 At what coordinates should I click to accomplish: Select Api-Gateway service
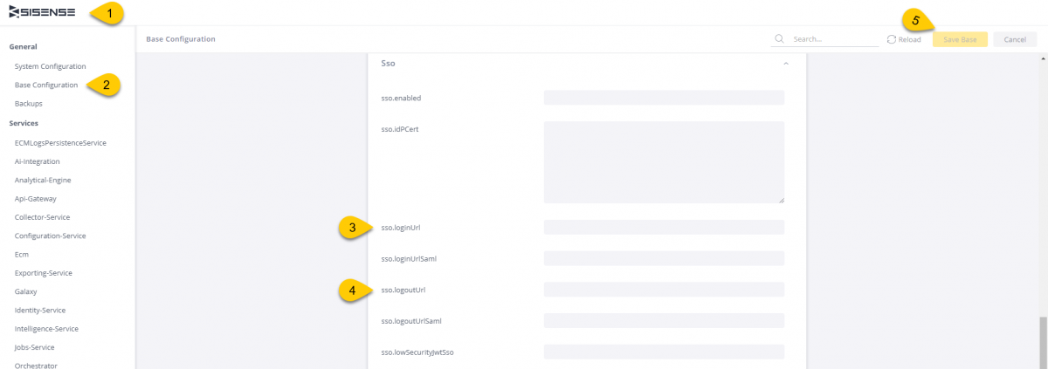pos(36,199)
